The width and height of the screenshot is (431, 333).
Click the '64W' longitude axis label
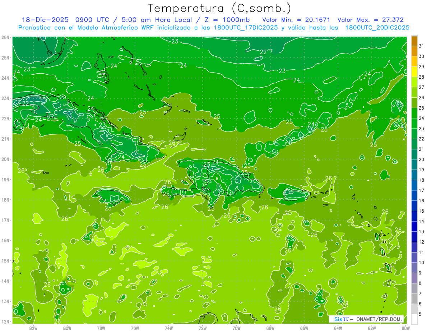click(x=338, y=328)
